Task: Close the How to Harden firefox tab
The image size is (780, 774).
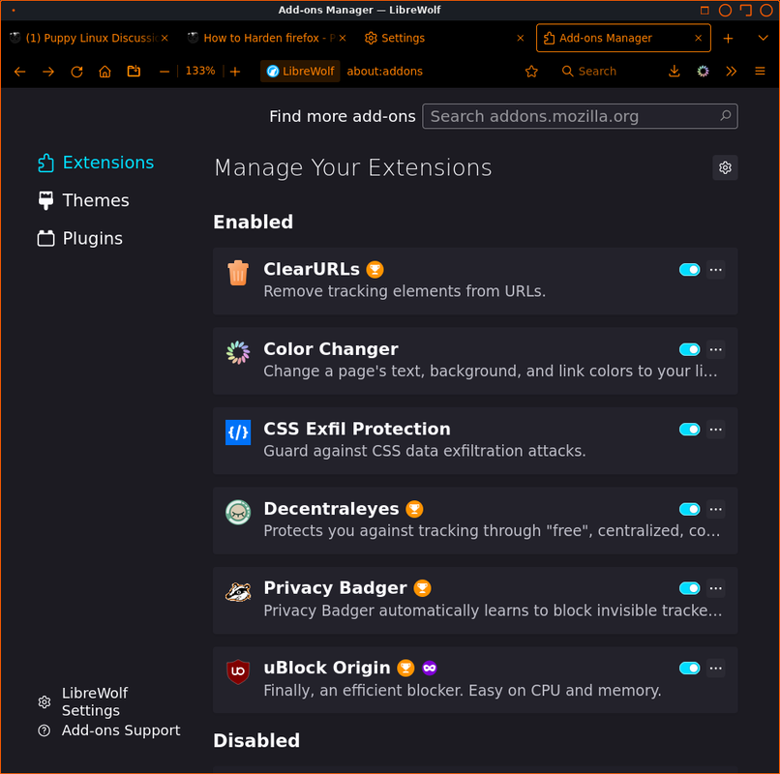Action: click(343, 38)
